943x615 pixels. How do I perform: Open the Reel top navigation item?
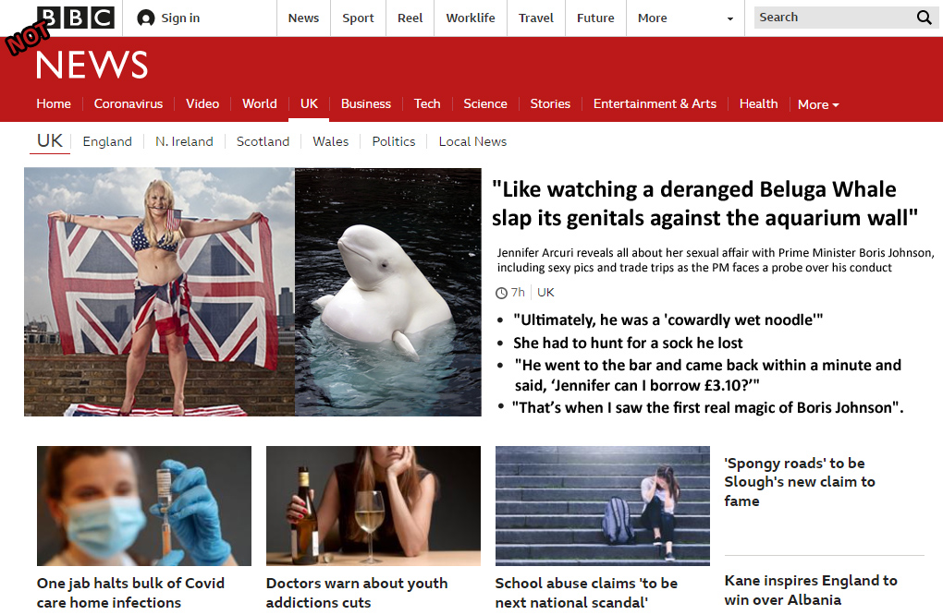pos(410,18)
